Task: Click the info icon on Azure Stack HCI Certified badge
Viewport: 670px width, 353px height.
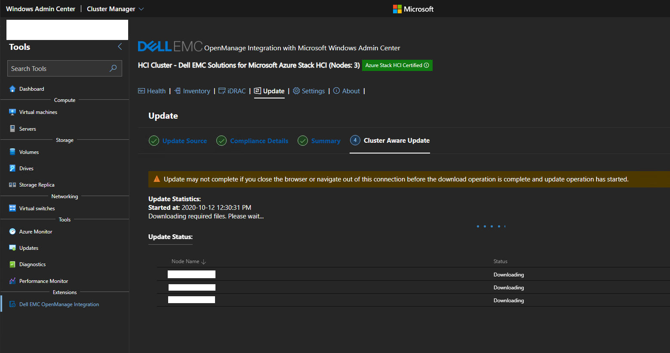Action: pos(427,65)
